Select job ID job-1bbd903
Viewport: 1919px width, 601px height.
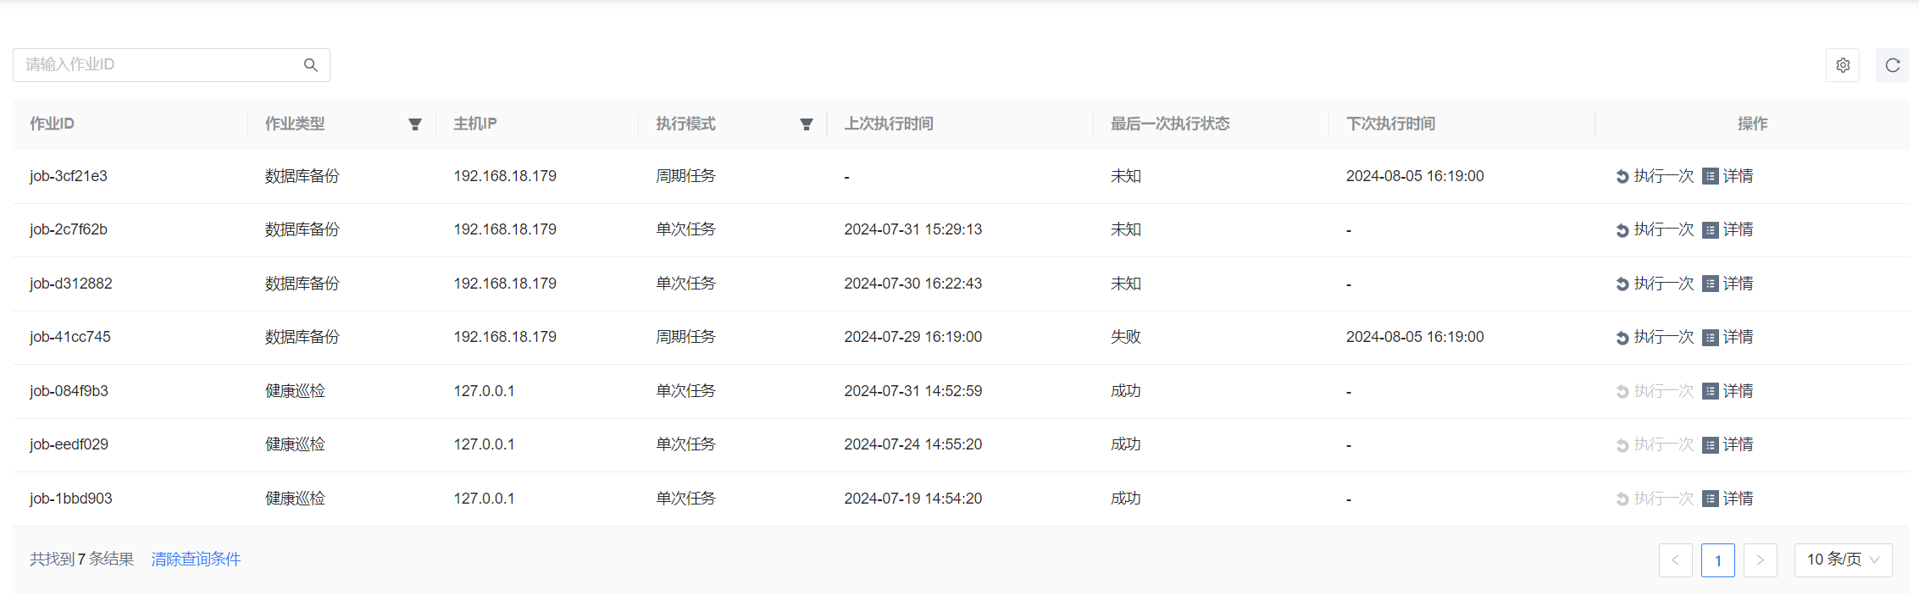tap(71, 499)
